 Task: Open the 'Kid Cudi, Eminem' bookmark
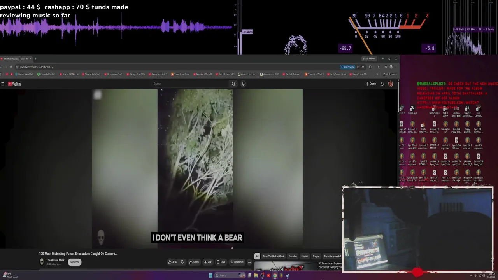coord(293,74)
